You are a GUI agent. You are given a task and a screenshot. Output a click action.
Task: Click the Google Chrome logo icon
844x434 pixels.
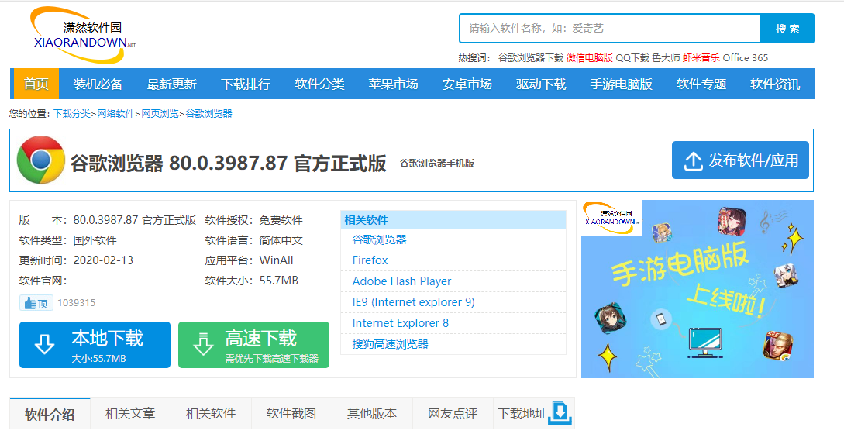tap(40, 160)
